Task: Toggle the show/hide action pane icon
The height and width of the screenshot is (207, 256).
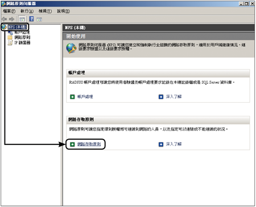Action: (x=39, y=19)
